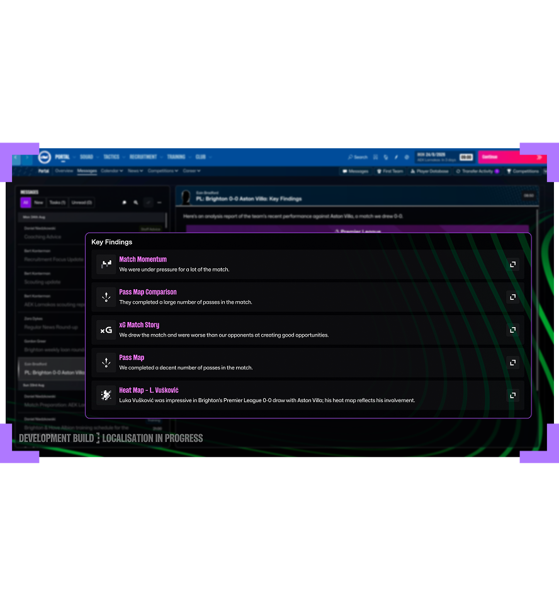Expand the Pass Map finding
This screenshot has width=559, height=605.
click(x=513, y=363)
